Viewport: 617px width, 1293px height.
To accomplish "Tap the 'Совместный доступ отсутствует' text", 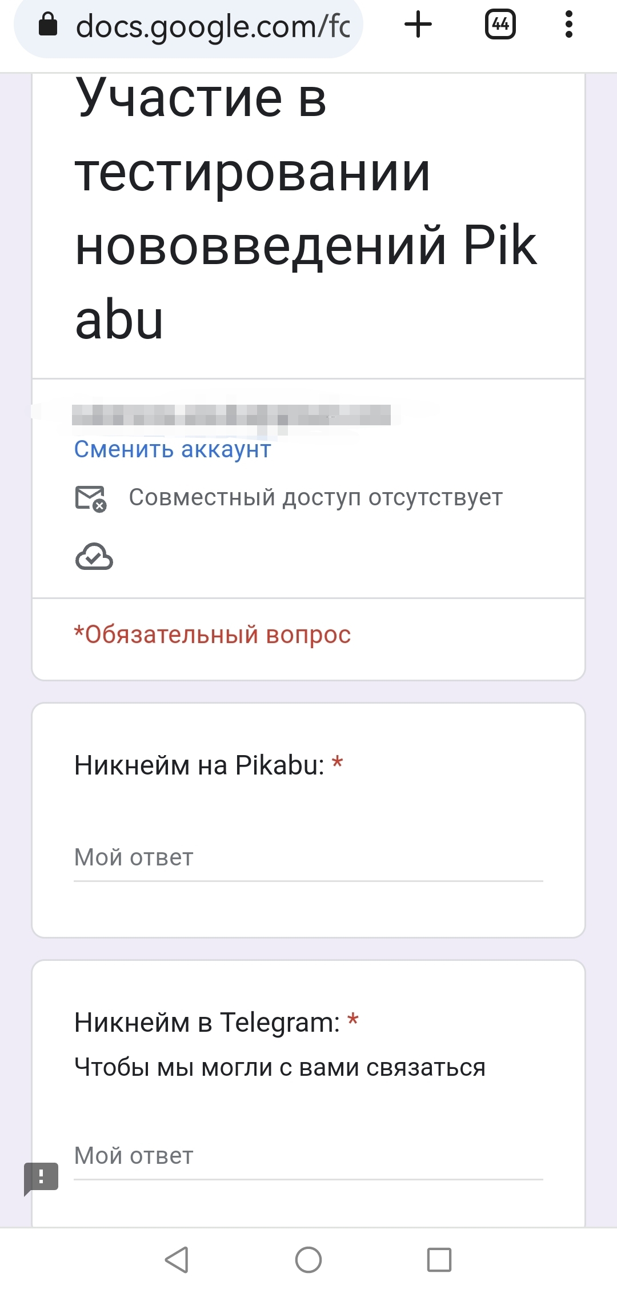I will point(315,498).
